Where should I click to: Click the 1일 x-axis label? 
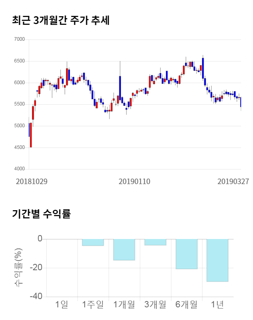(62, 305)
